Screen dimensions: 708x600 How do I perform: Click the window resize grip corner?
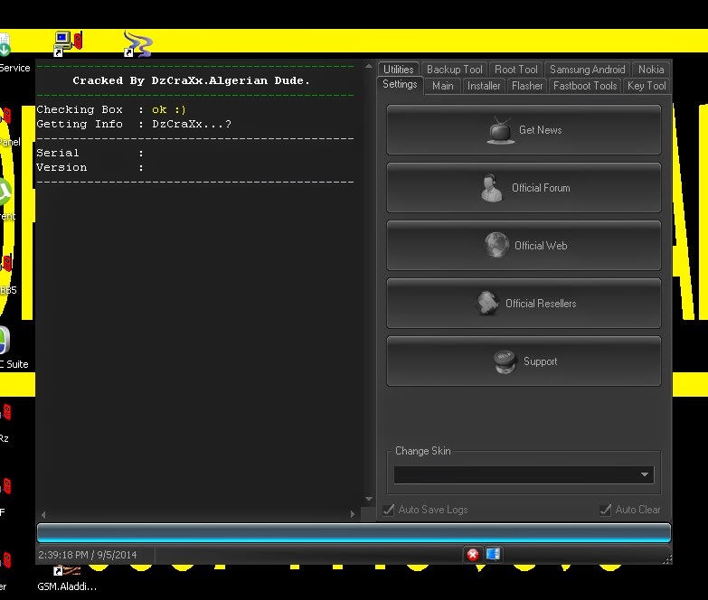coord(667,559)
